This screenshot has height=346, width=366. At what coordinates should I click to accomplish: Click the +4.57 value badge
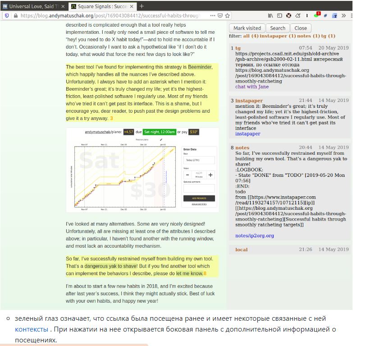(x=128, y=132)
